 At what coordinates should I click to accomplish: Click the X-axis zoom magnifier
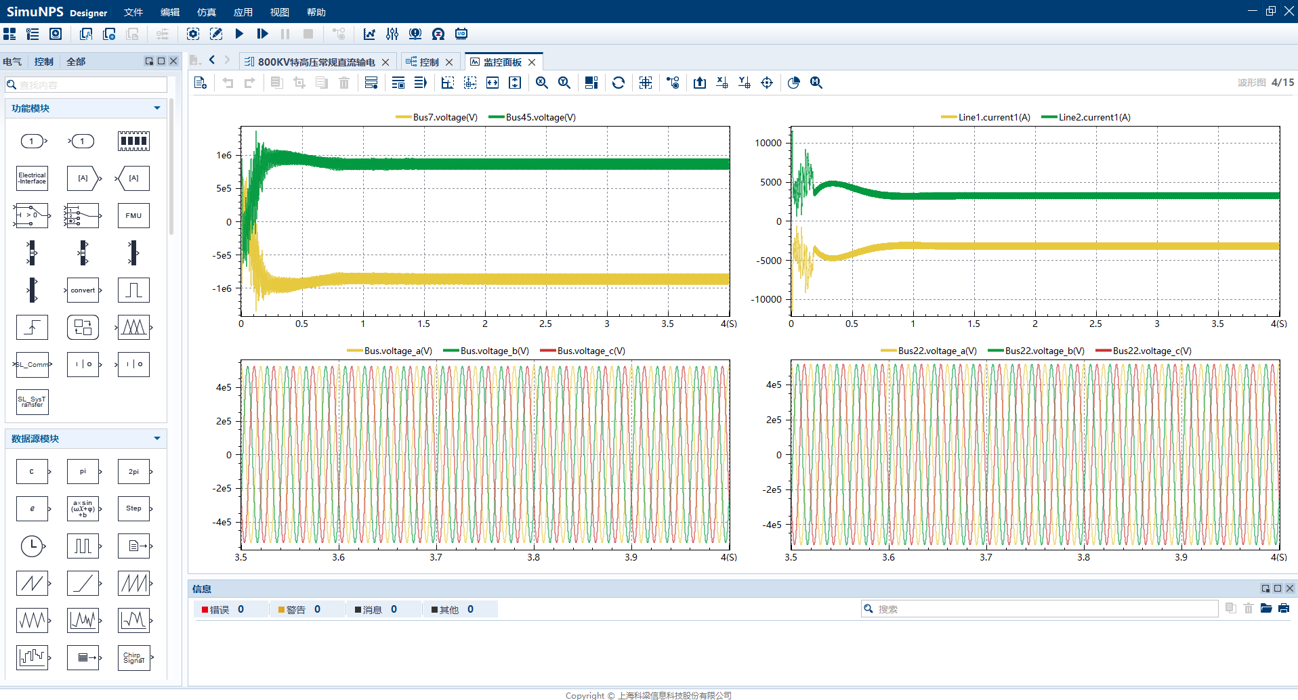[541, 83]
